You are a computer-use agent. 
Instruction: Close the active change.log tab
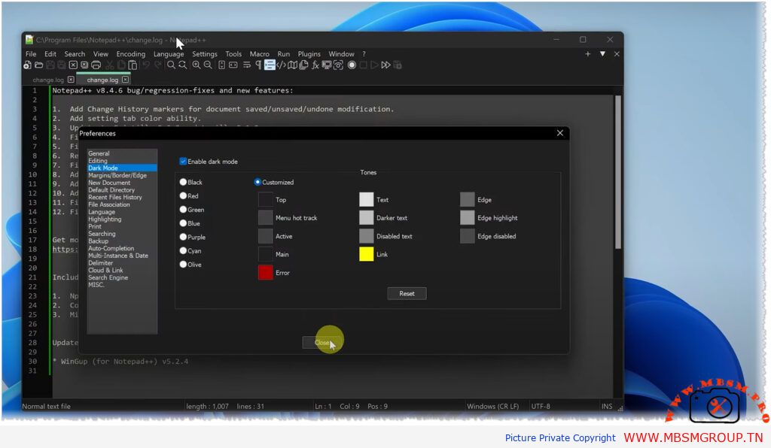point(126,80)
